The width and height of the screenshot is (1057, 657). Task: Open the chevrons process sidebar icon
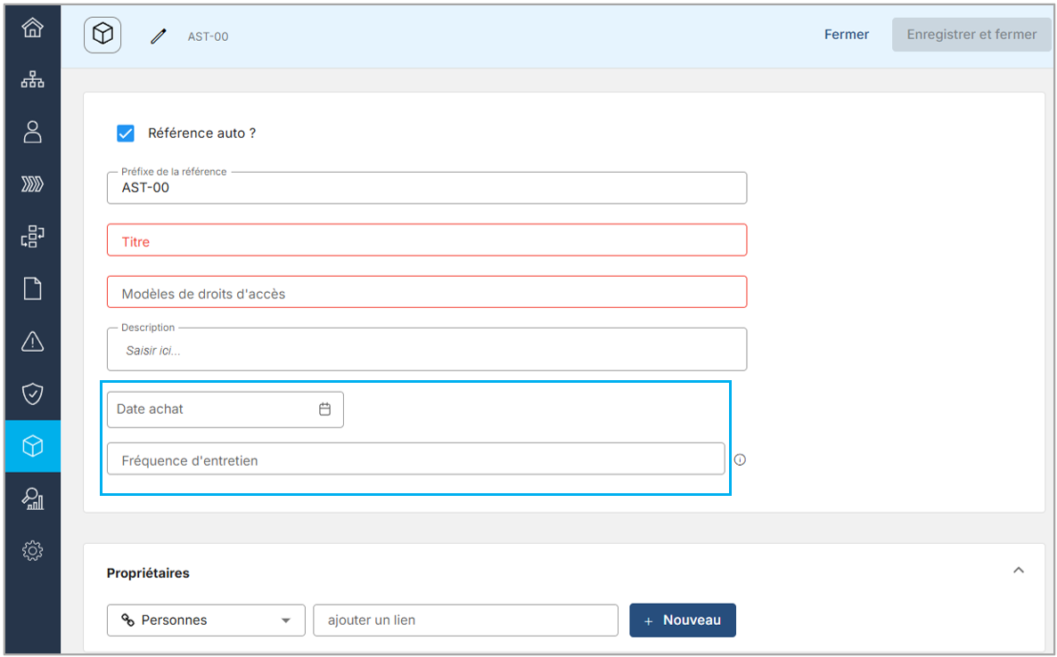click(x=33, y=184)
